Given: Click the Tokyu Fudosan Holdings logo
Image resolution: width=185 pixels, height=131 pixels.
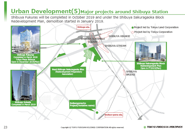Looking at the screenshot, I should (x=163, y=127).
